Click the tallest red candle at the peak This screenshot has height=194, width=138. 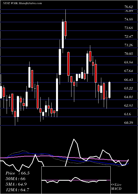[66, 29]
